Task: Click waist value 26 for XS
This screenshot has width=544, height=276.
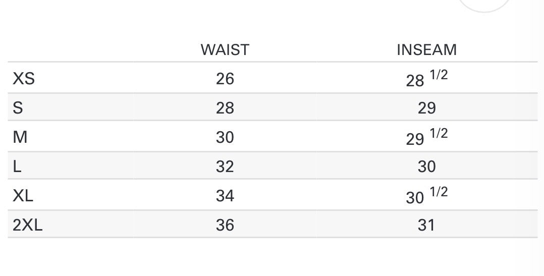Action: [x=225, y=78]
